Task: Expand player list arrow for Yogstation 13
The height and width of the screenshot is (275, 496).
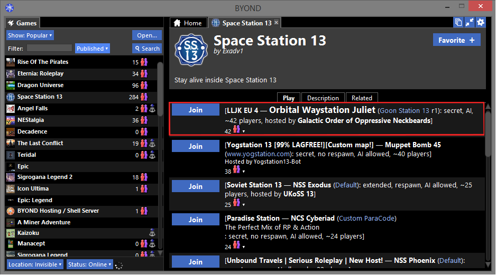Action: click(244, 172)
